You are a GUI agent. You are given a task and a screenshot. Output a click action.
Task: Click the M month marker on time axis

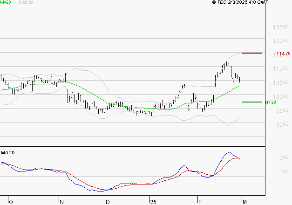[244, 202]
